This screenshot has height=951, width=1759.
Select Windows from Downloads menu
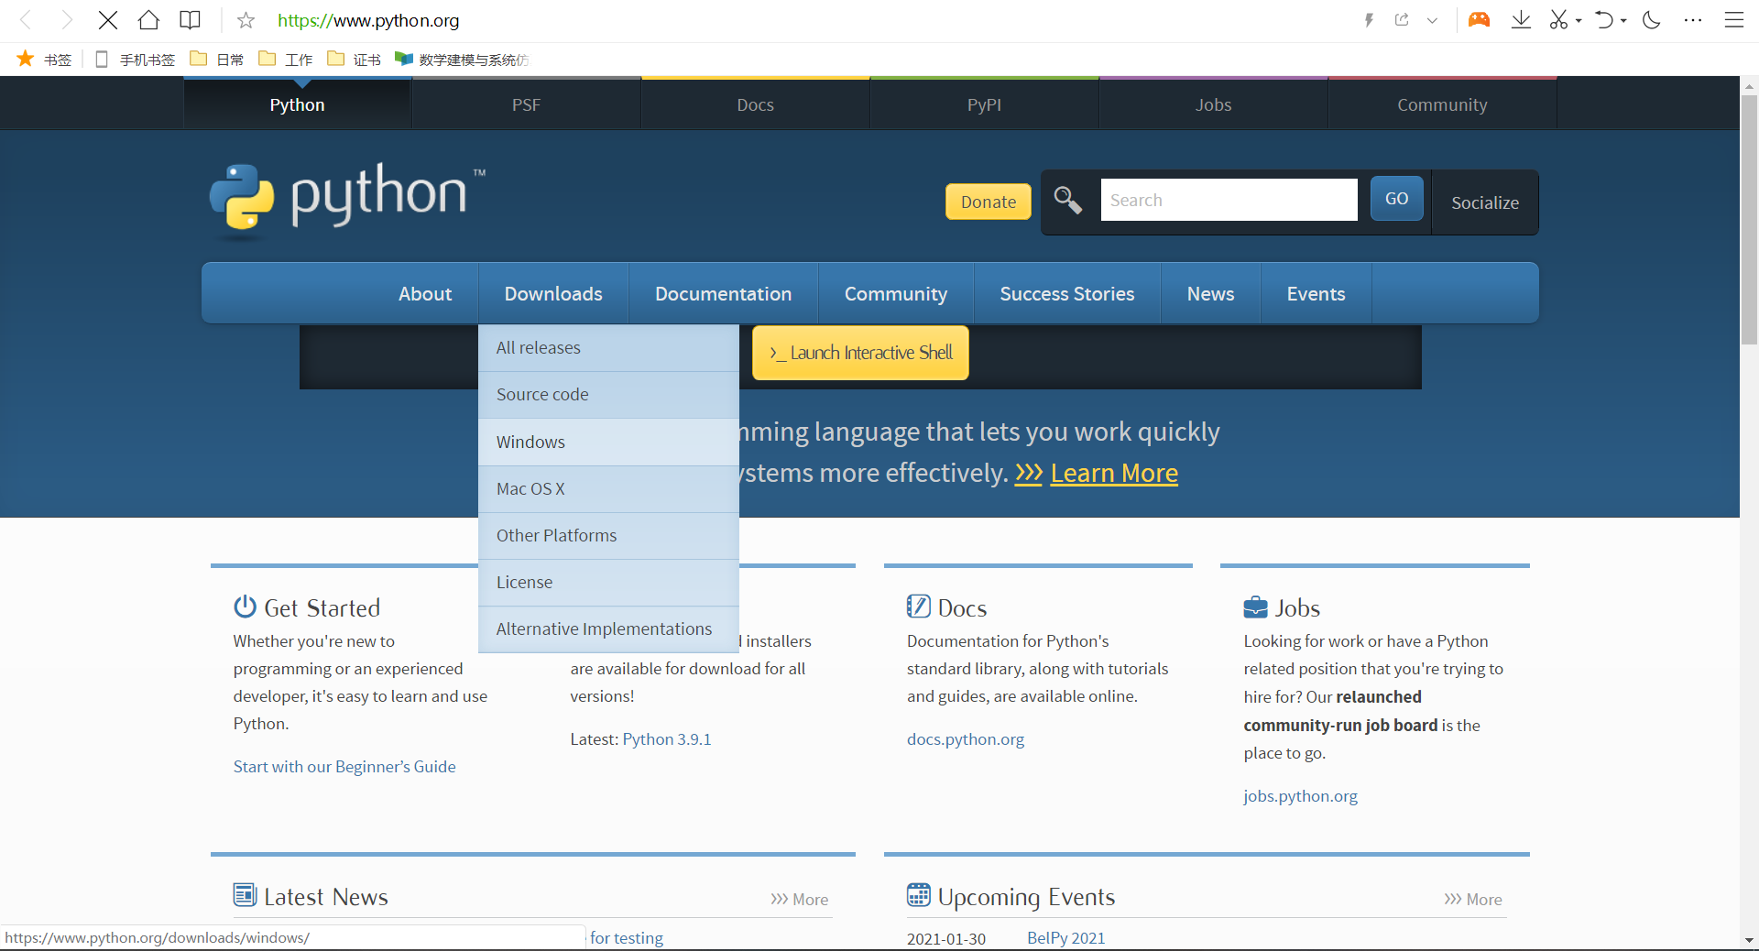(608, 442)
